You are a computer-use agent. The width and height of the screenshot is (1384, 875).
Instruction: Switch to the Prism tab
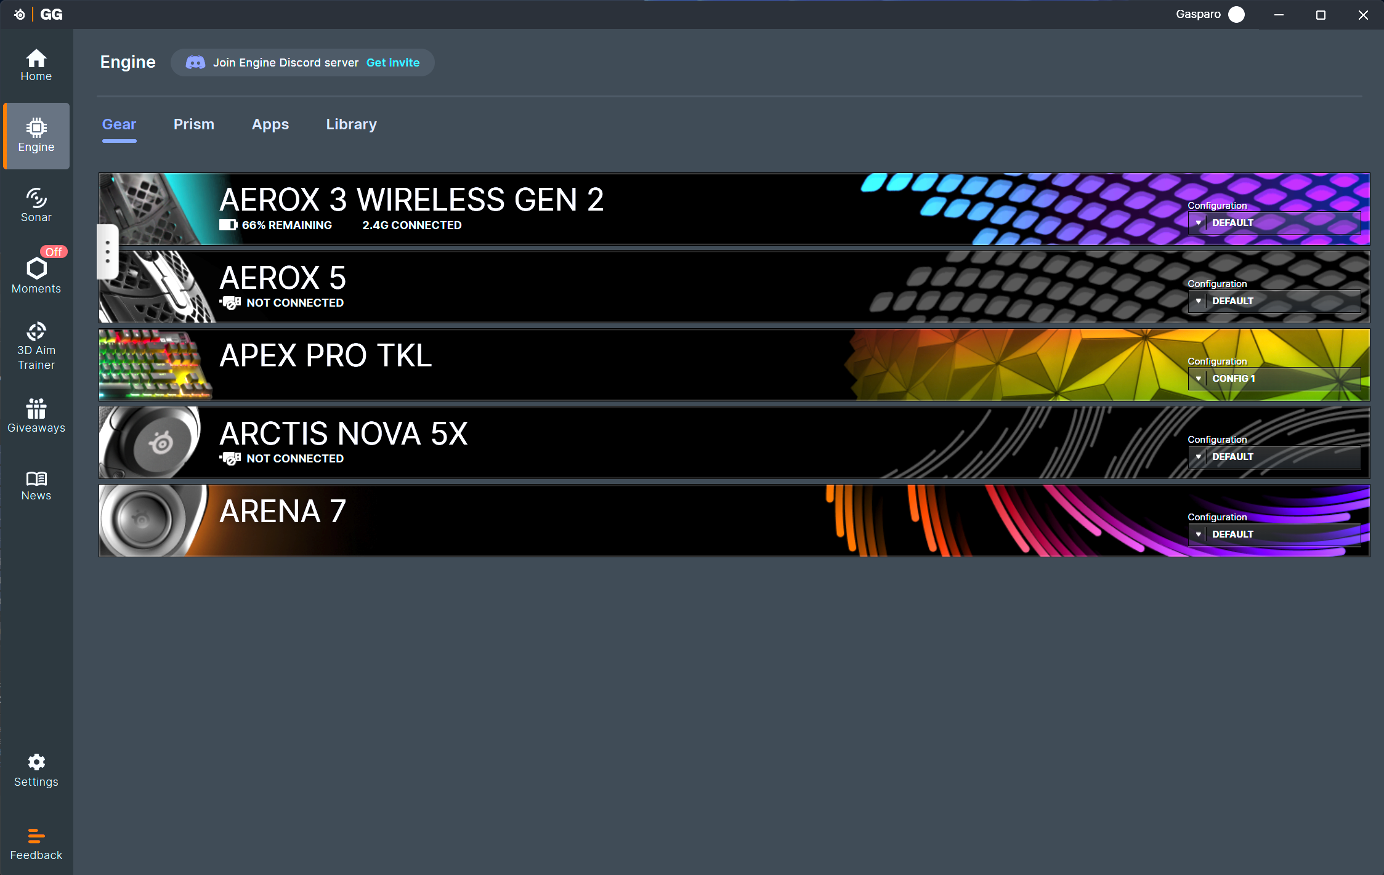coord(193,124)
